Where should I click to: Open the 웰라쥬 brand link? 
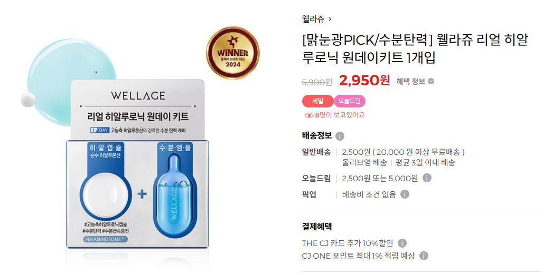(x=313, y=19)
